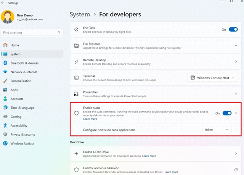Click the Windows Console Host terminal icon

point(193,78)
